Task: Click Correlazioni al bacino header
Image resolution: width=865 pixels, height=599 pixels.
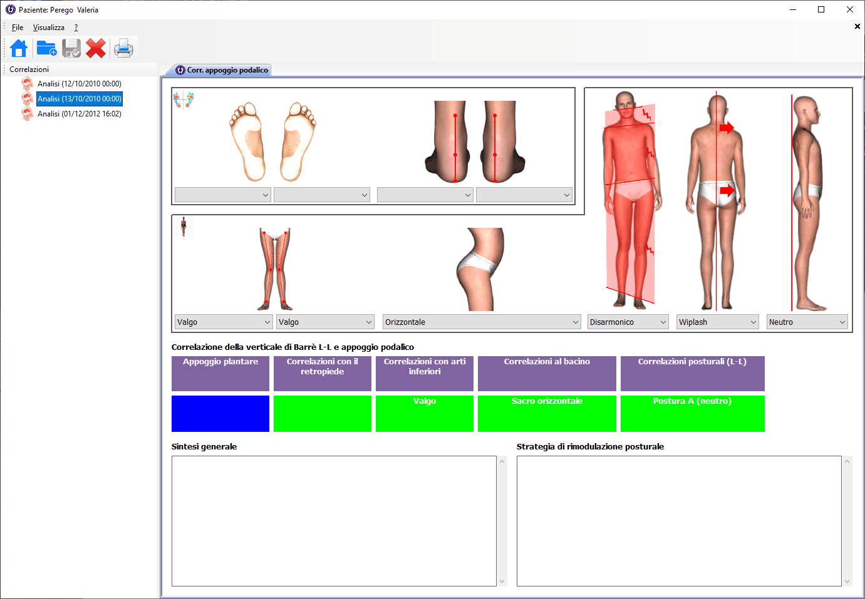Action: (x=547, y=374)
